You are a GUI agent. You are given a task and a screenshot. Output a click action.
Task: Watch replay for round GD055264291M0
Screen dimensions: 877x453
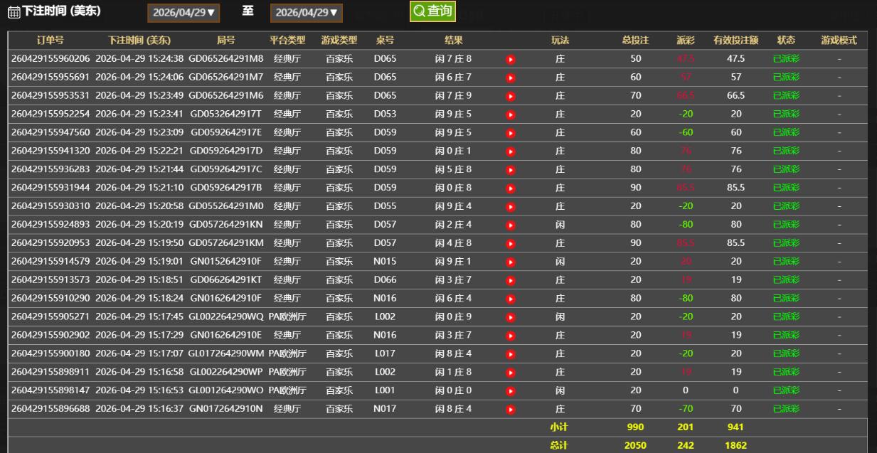[x=510, y=206]
